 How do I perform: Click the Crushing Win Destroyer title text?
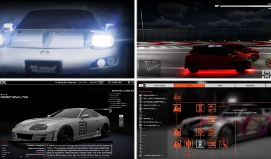point(66,82)
